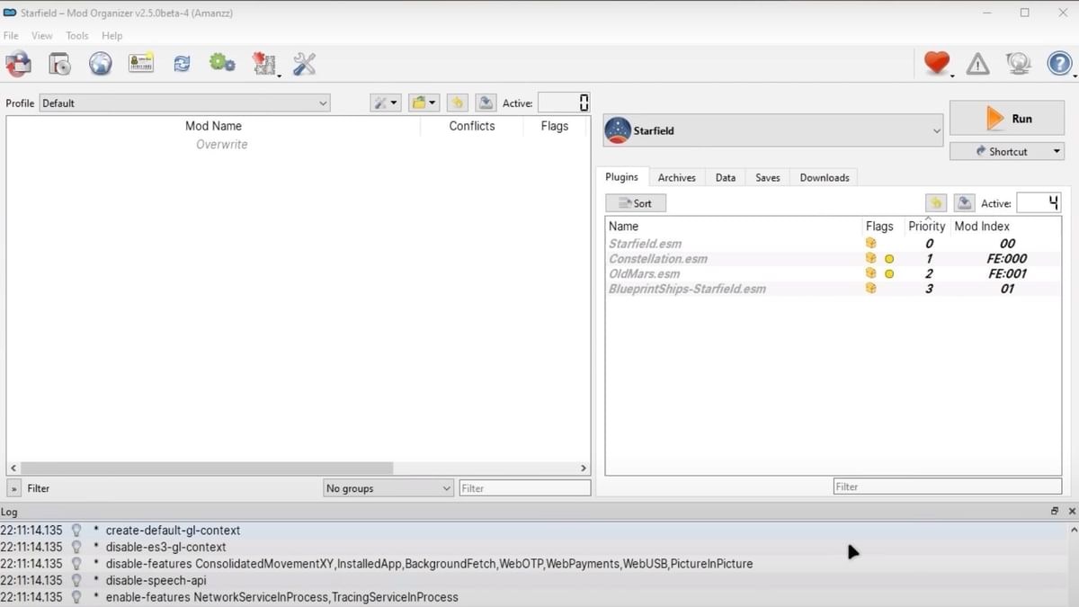This screenshot has width=1079, height=607.
Task: Open the Profiles ID card icon
Action: [x=140, y=64]
